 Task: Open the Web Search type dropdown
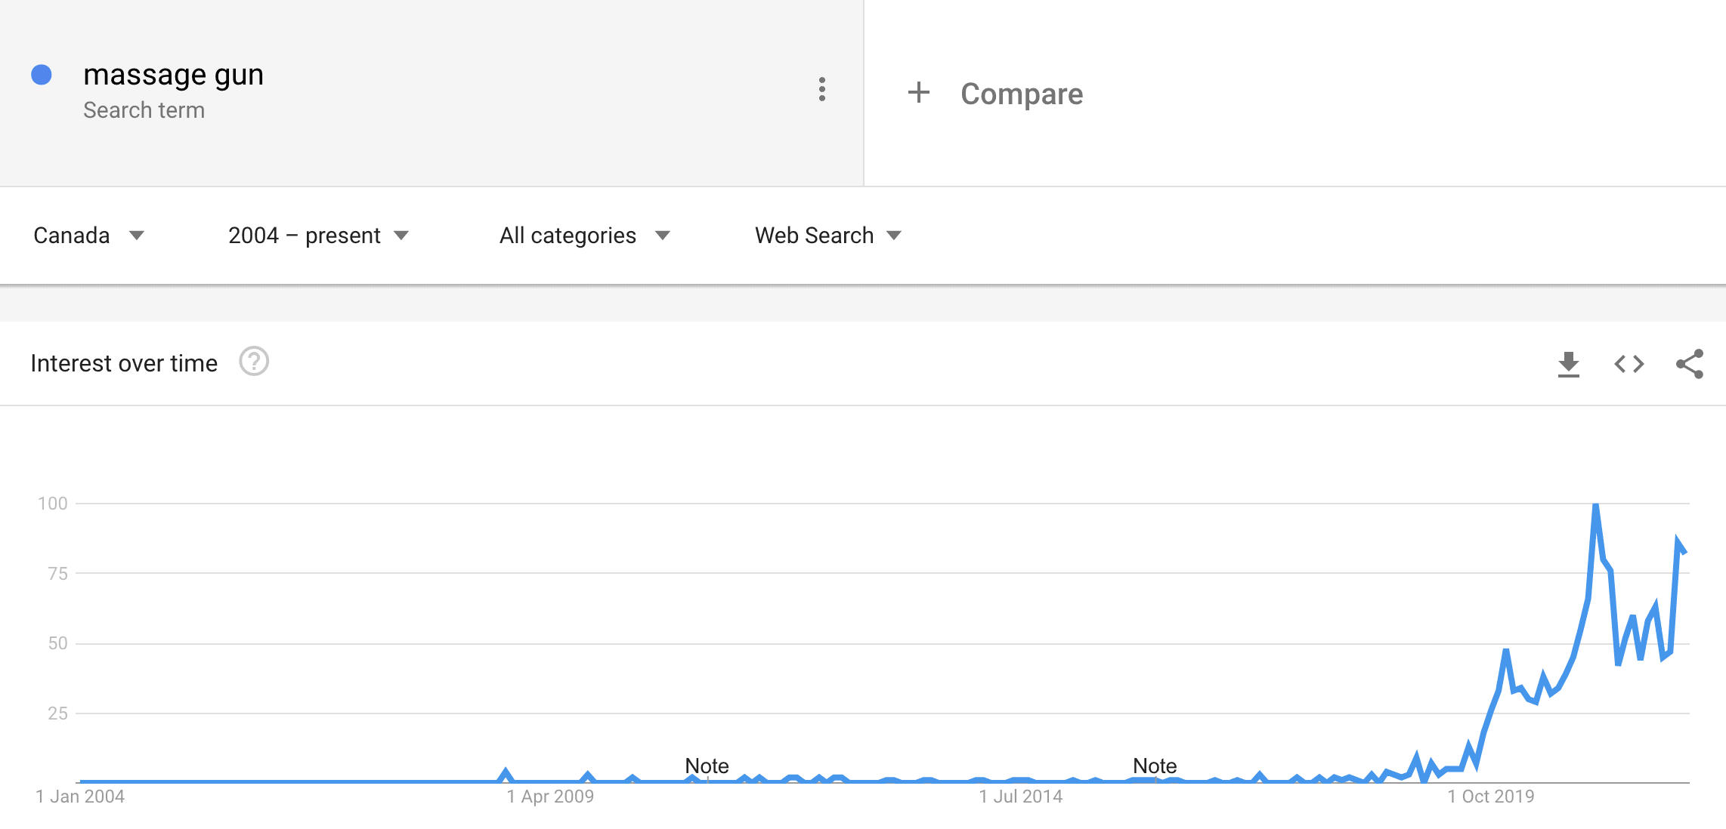(x=828, y=236)
